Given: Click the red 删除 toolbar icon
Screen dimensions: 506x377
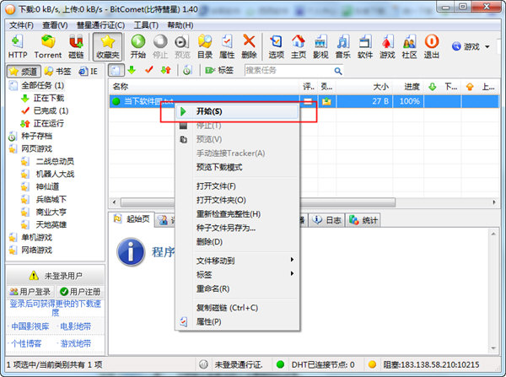Looking at the screenshot, I should (x=249, y=45).
